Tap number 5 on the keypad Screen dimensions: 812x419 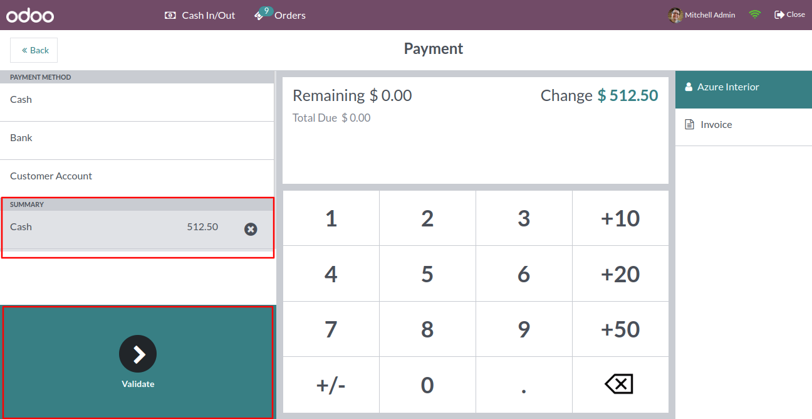[x=427, y=274]
